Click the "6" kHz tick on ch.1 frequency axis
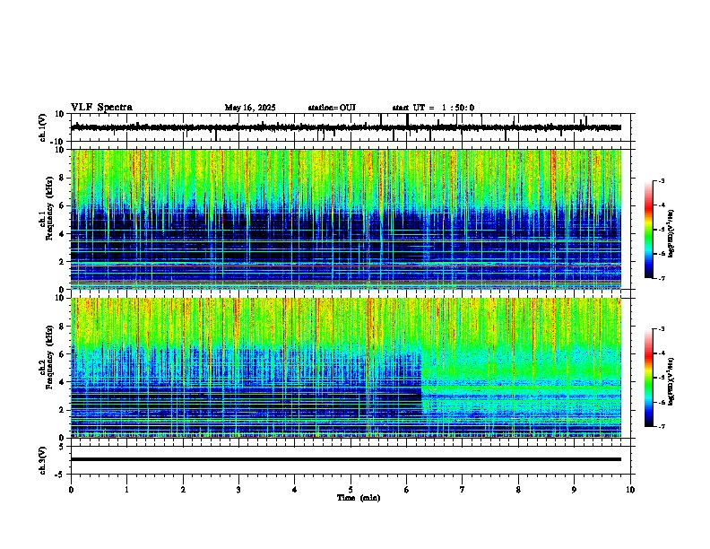Image resolution: width=710 pixels, height=549 pixels. [x=62, y=206]
